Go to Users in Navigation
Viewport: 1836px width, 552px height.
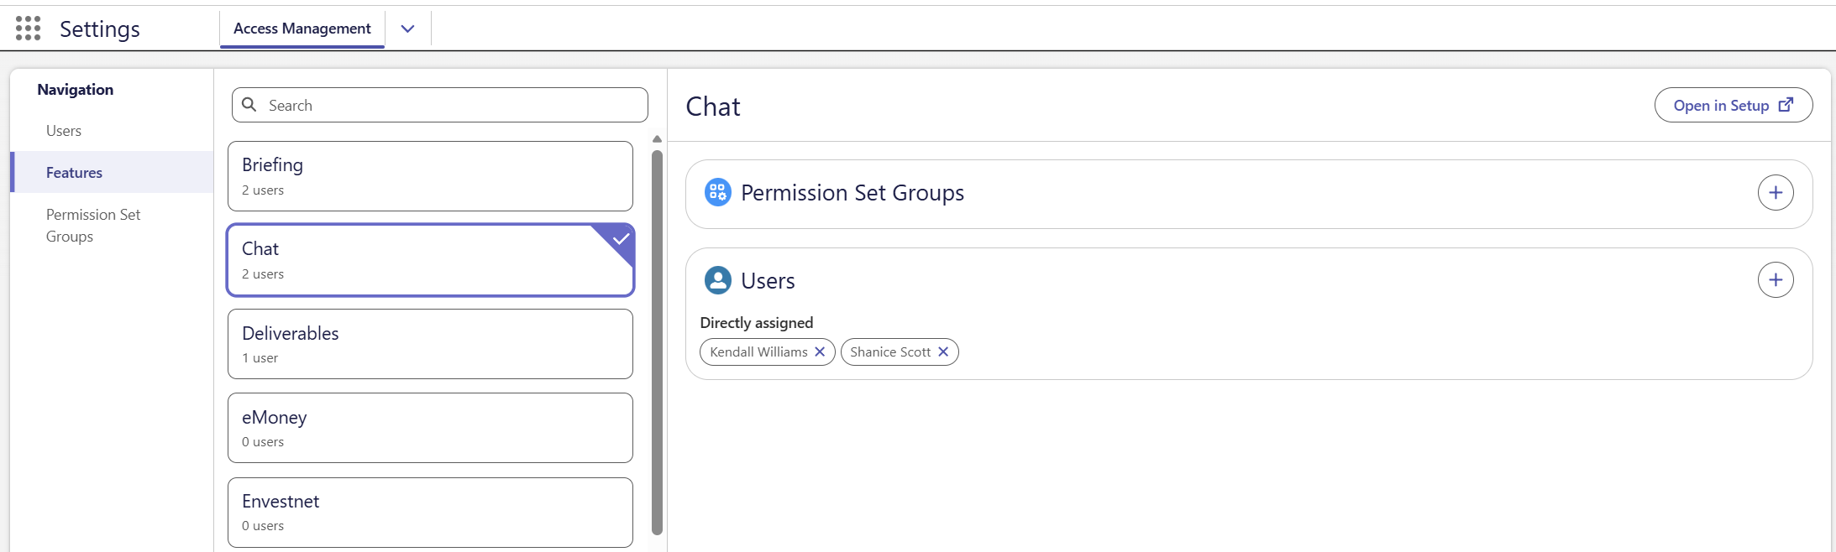point(64,130)
